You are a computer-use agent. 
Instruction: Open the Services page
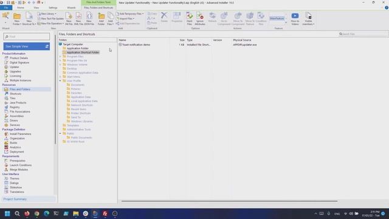(15, 125)
